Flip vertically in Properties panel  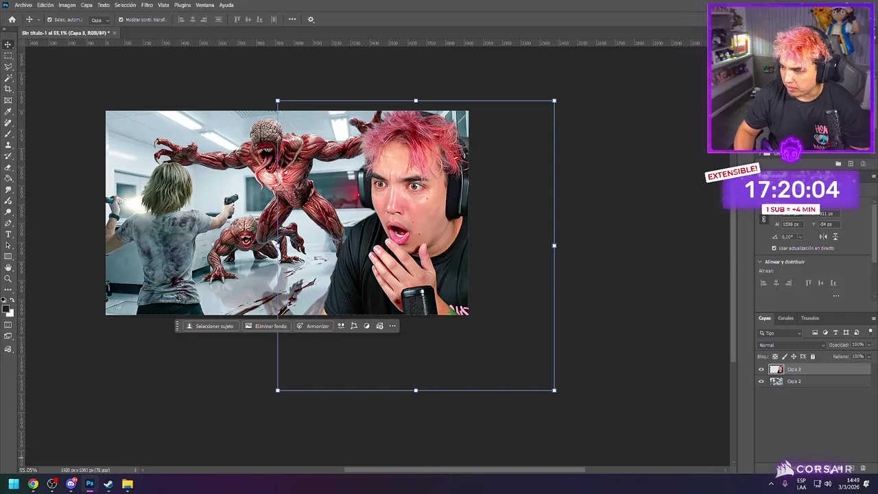coord(835,237)
